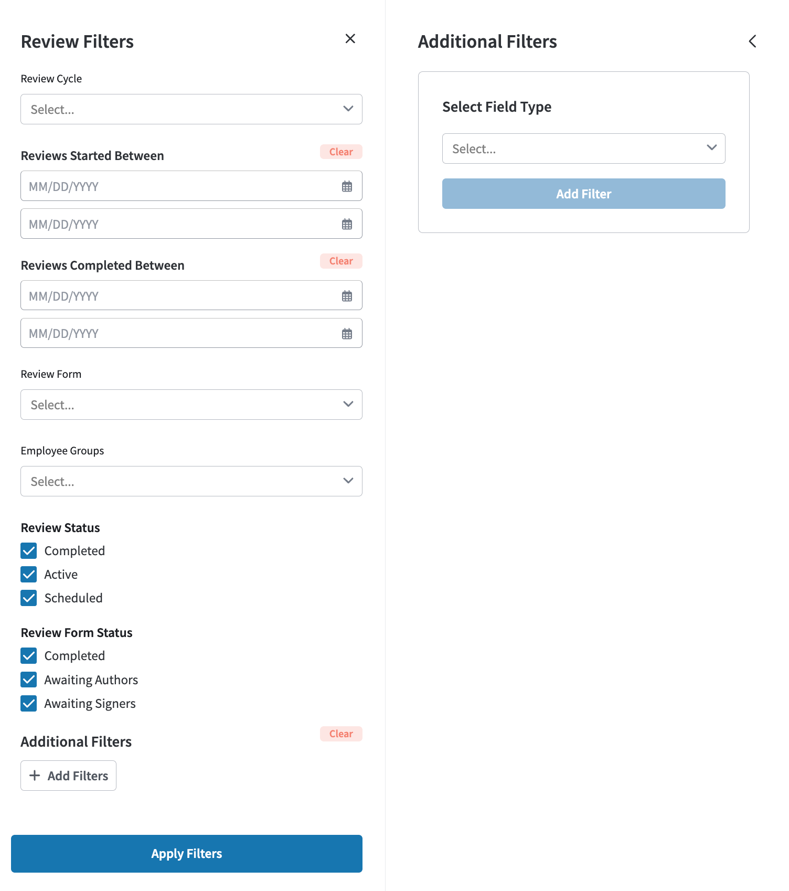Click the Add Filter button
Screen dimensions: 789x891
click(584, 194)
